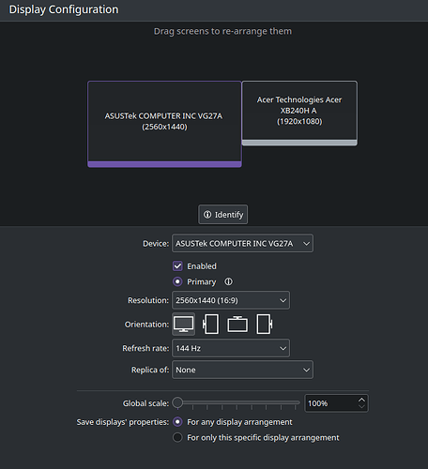Expand the Refresh rate 144 Hz dropdown
428x469 pixels.
click(x=231, y=348)
